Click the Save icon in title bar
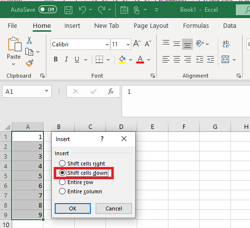 click(68, 10)
